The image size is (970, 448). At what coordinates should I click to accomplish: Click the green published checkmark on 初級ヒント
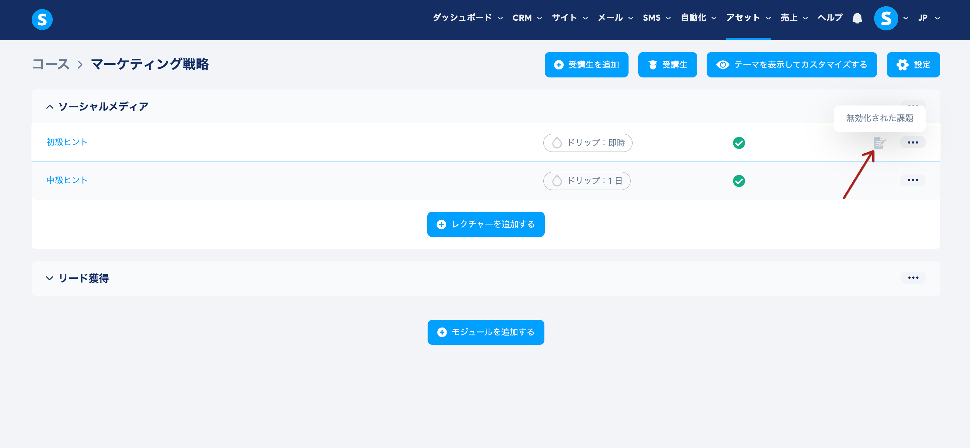[x=739, y=143]
